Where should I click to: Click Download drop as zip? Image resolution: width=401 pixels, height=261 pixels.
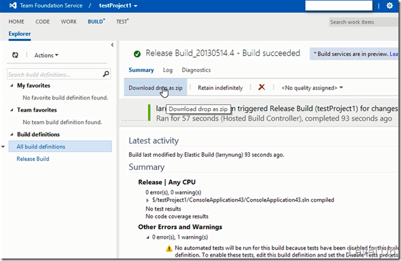[156, 88]
